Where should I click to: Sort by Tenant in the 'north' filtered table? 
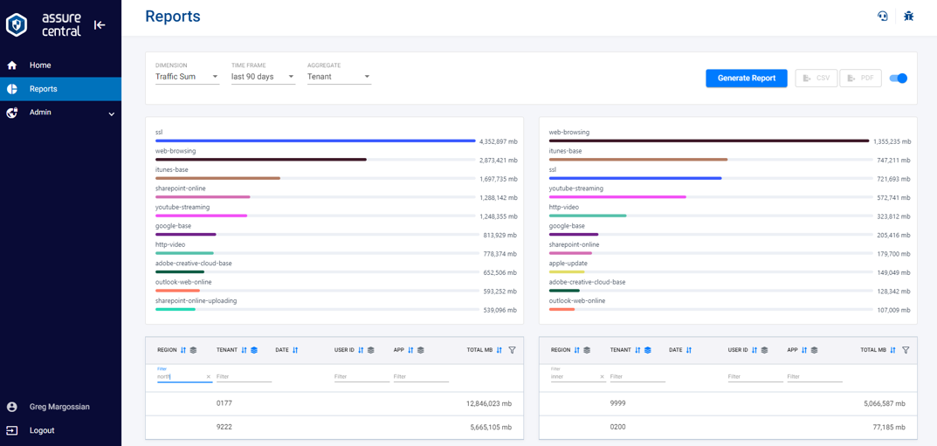pyautogui.click(x=244, y=350)
